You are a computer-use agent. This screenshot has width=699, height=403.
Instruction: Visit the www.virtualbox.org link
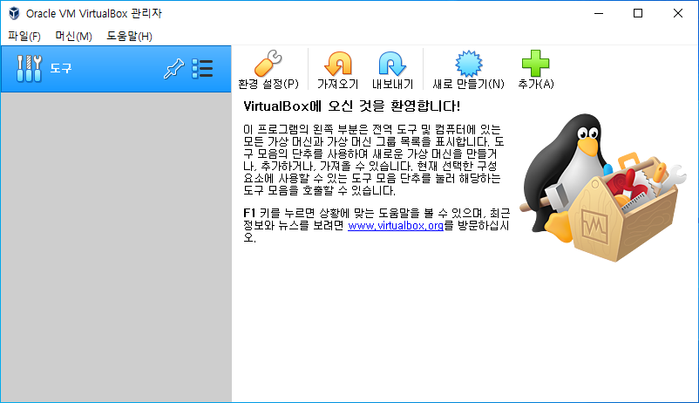click(x=396, y=226)
